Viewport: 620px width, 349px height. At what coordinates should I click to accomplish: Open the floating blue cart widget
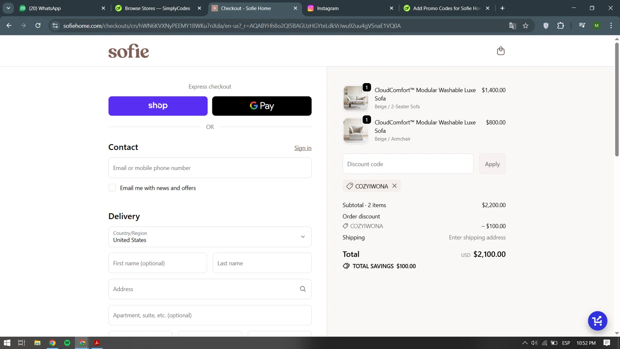pyautogui.click(x=597, y=321)
